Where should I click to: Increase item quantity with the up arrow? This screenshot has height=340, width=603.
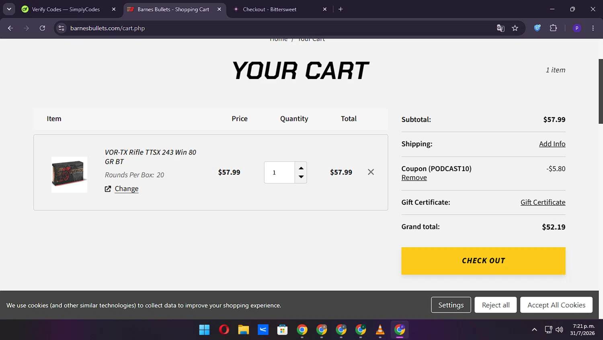(301, 168)
